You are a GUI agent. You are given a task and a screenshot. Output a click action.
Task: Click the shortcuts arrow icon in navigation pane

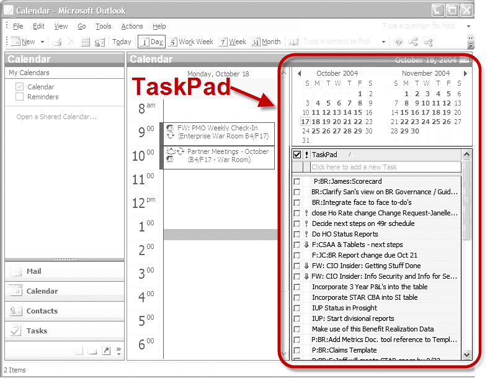pyautogui.click(x=106, y=351)
